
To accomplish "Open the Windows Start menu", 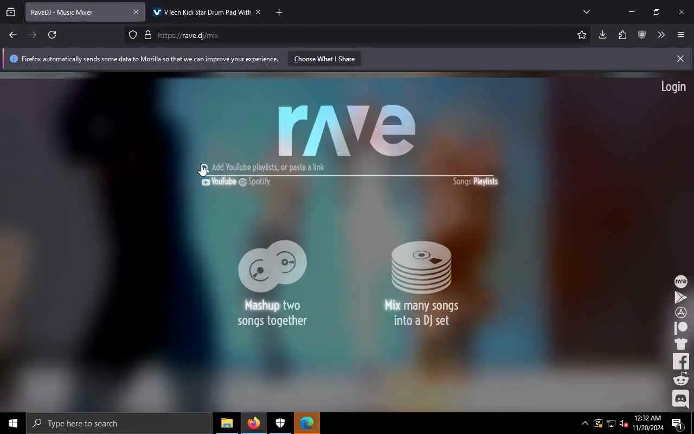I will point(13,423).
